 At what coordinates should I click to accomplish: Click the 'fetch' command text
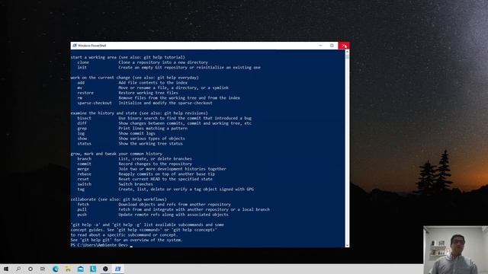[83, 205]
